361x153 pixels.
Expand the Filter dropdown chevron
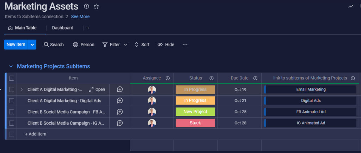coord(126,45)
